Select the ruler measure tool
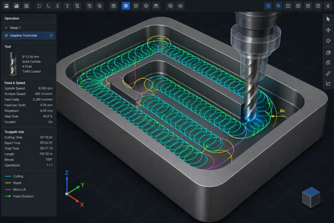 point(328,74)
